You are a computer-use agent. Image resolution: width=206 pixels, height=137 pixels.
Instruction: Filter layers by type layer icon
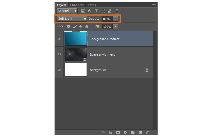tap(96, 11)
